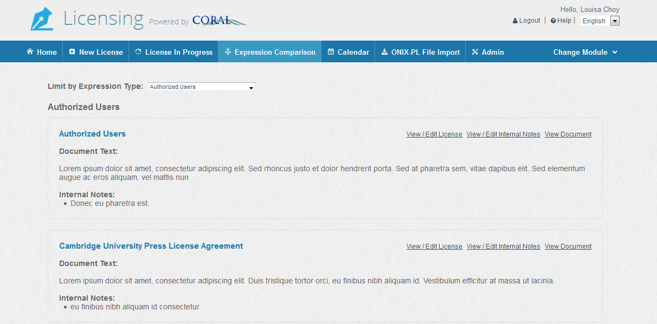Image resolution: width=657 pixels, height=324 pixels.
Task: Click the Logout link
Action: [x=530, y=21]
